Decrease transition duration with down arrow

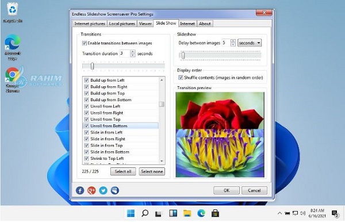tap(133, 55)
